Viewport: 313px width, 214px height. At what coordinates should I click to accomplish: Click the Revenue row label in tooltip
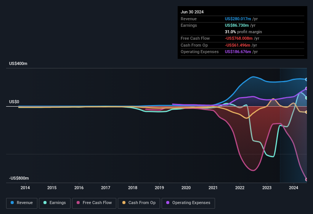click(x=189, y=19)
